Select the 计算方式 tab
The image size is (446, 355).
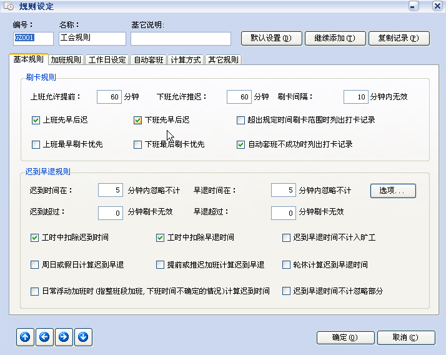(x=186, y=60)
